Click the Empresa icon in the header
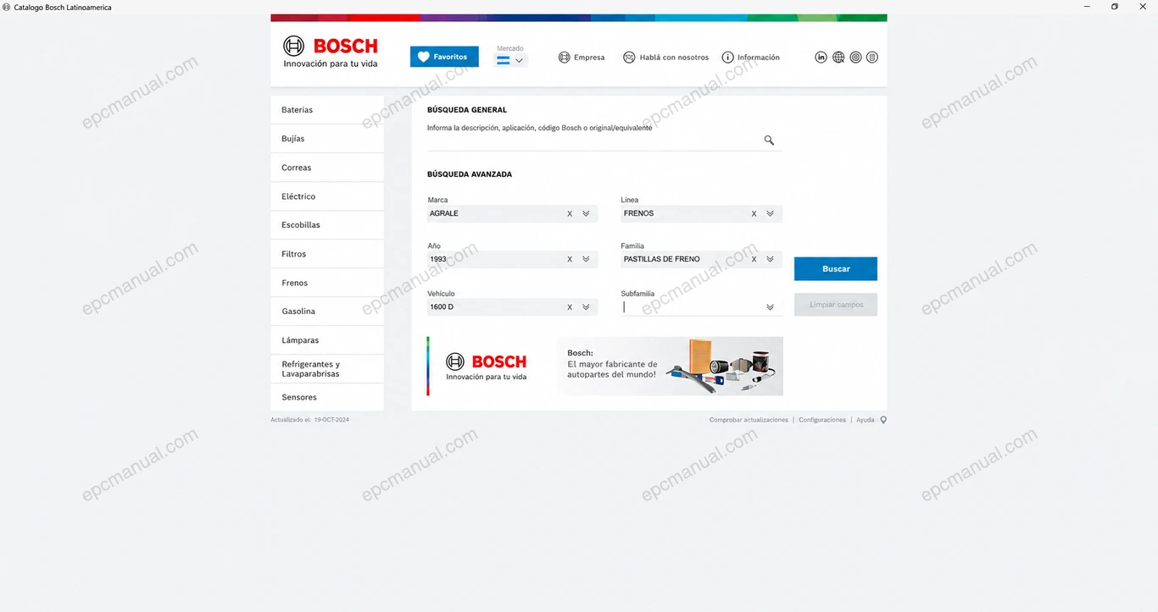The width and height of the screenshot is (1158, 612). click(564, 58)
